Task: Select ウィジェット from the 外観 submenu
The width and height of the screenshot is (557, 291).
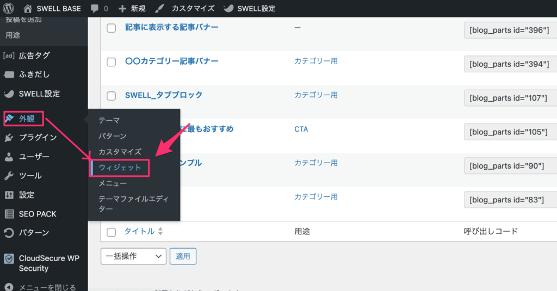Action: click(120, 168)
